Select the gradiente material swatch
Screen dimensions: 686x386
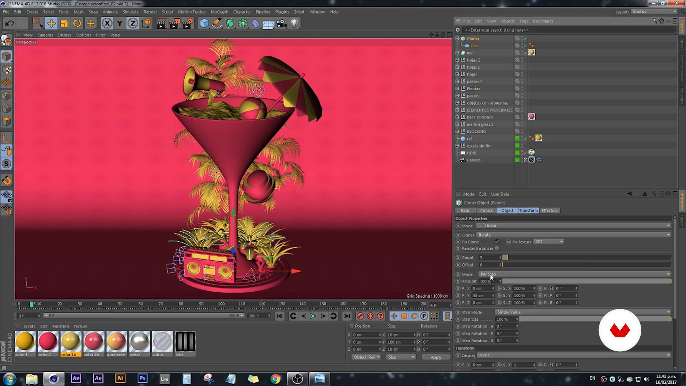(116, 342)
